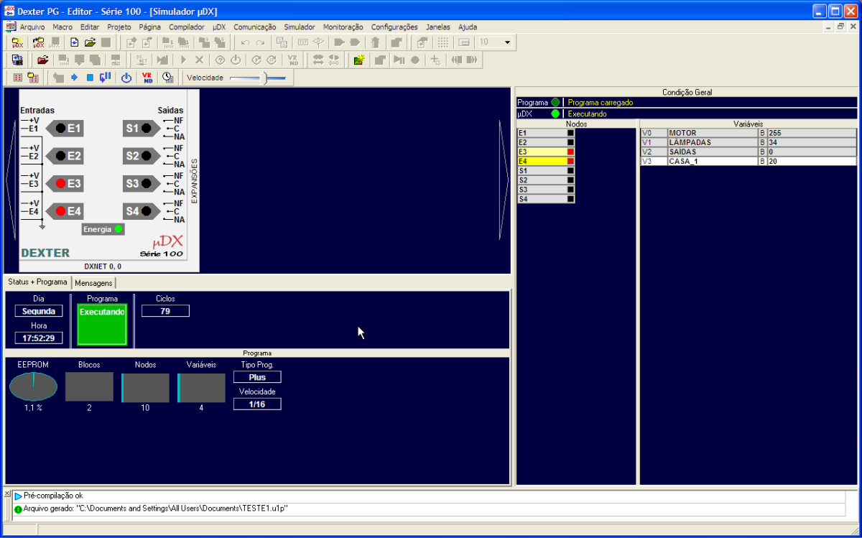The width and height of the screenshot is (862, 538).
Task: Click the open µDX project toolbar icon
Action: point(38,42)
